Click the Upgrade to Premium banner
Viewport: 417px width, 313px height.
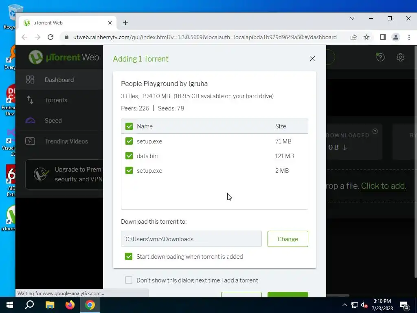(64, 174)
